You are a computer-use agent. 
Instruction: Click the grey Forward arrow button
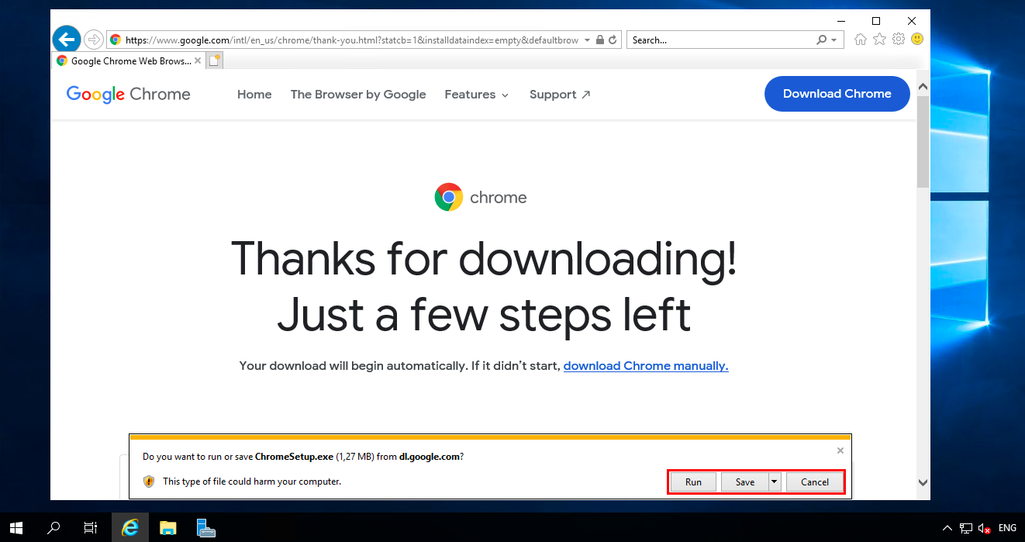coord(93,40)
